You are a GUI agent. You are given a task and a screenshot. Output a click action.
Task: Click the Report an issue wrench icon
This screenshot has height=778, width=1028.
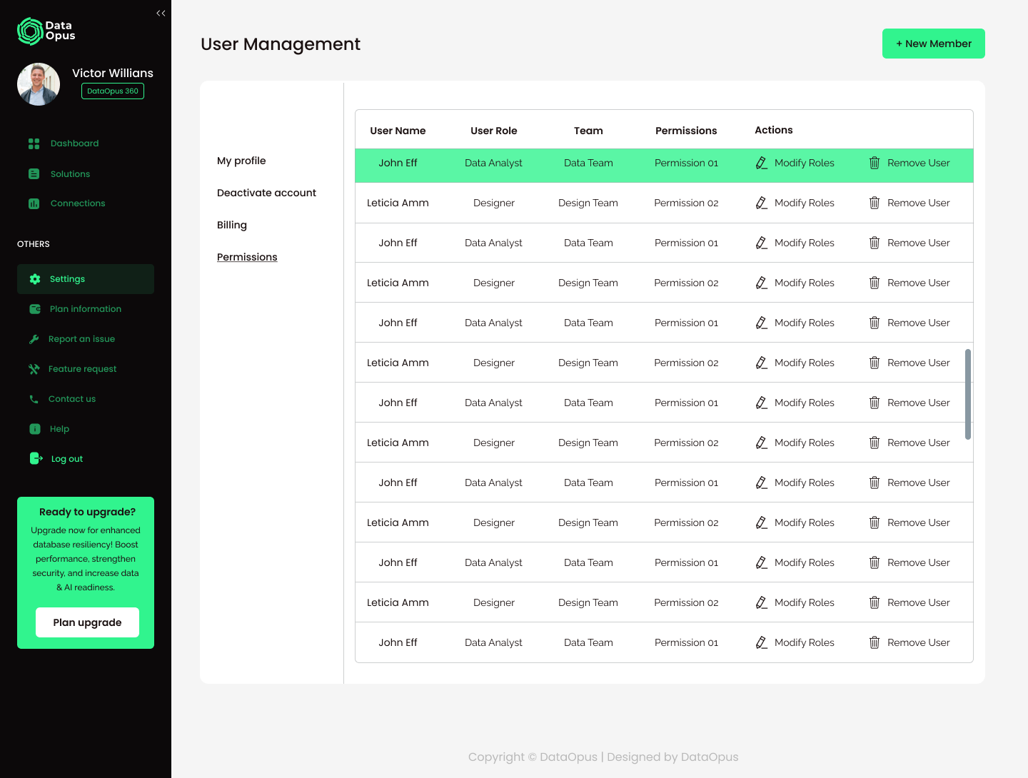coord(34,339)
